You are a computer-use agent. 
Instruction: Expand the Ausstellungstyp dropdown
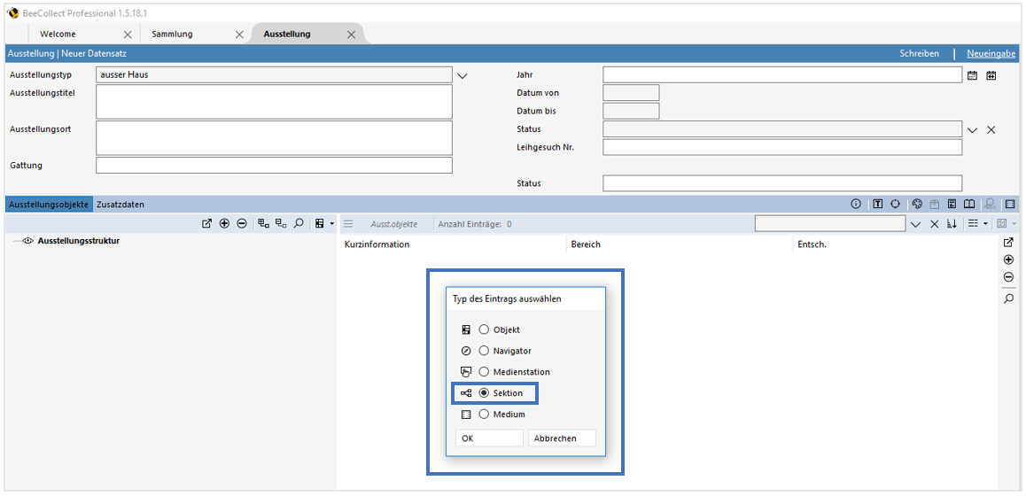(x=462, y=76)
